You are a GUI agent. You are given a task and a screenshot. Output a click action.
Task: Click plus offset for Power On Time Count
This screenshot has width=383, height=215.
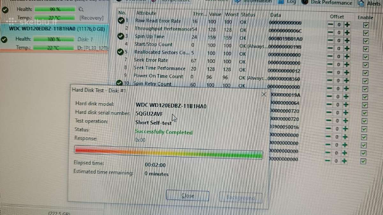tap(346, 81)
